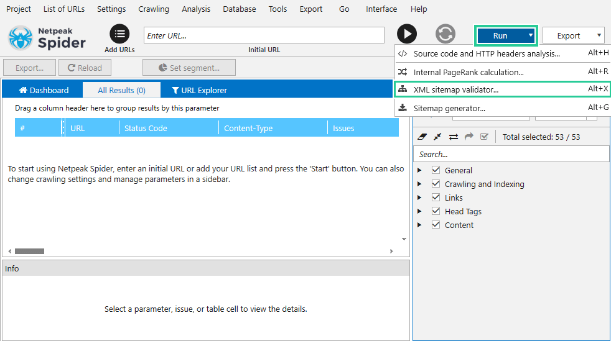Click the Reload button
Screen dimensions: 611x341
coord(85,68)
